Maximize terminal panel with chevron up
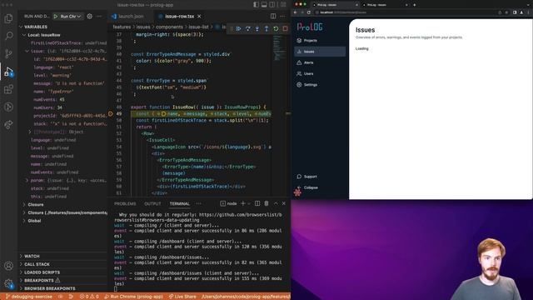This screenshot has width=533, height=300. (276, 203)
